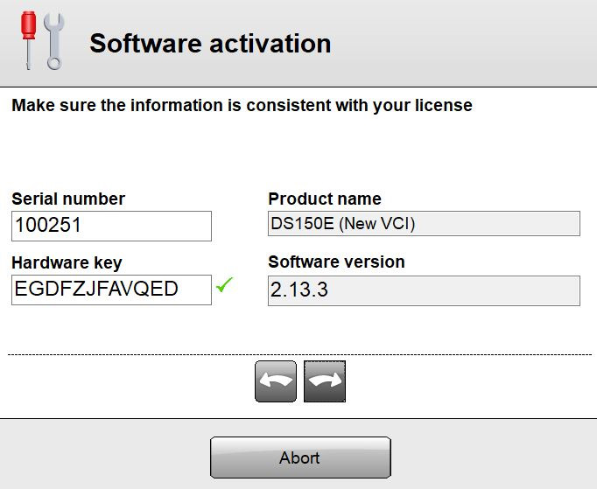Click the "Product name" label
The image size is (597, 489).
point(325,199)
